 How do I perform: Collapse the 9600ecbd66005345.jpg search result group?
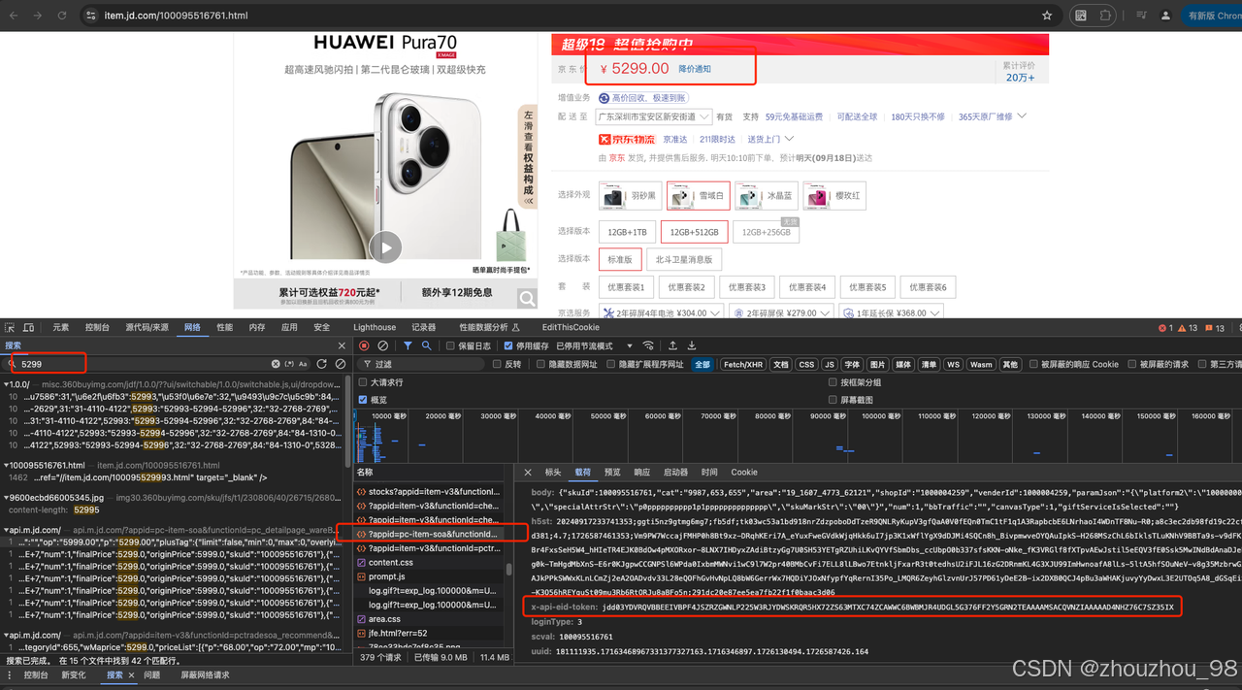point(6,498)
